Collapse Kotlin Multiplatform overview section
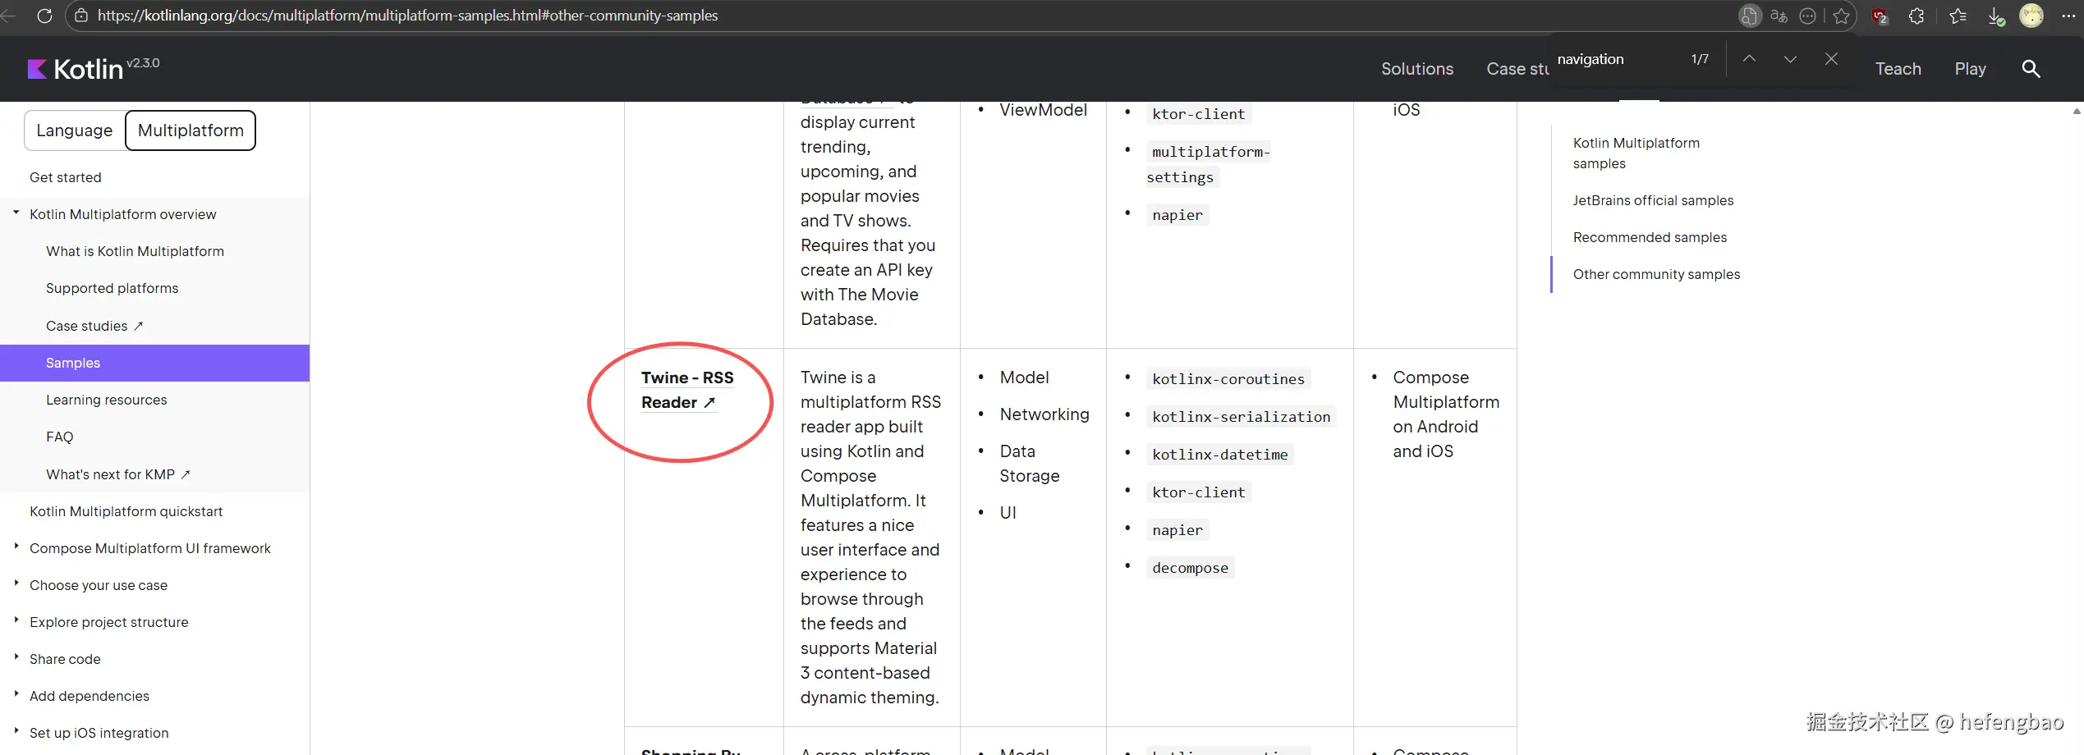 [x=16, y=213]
